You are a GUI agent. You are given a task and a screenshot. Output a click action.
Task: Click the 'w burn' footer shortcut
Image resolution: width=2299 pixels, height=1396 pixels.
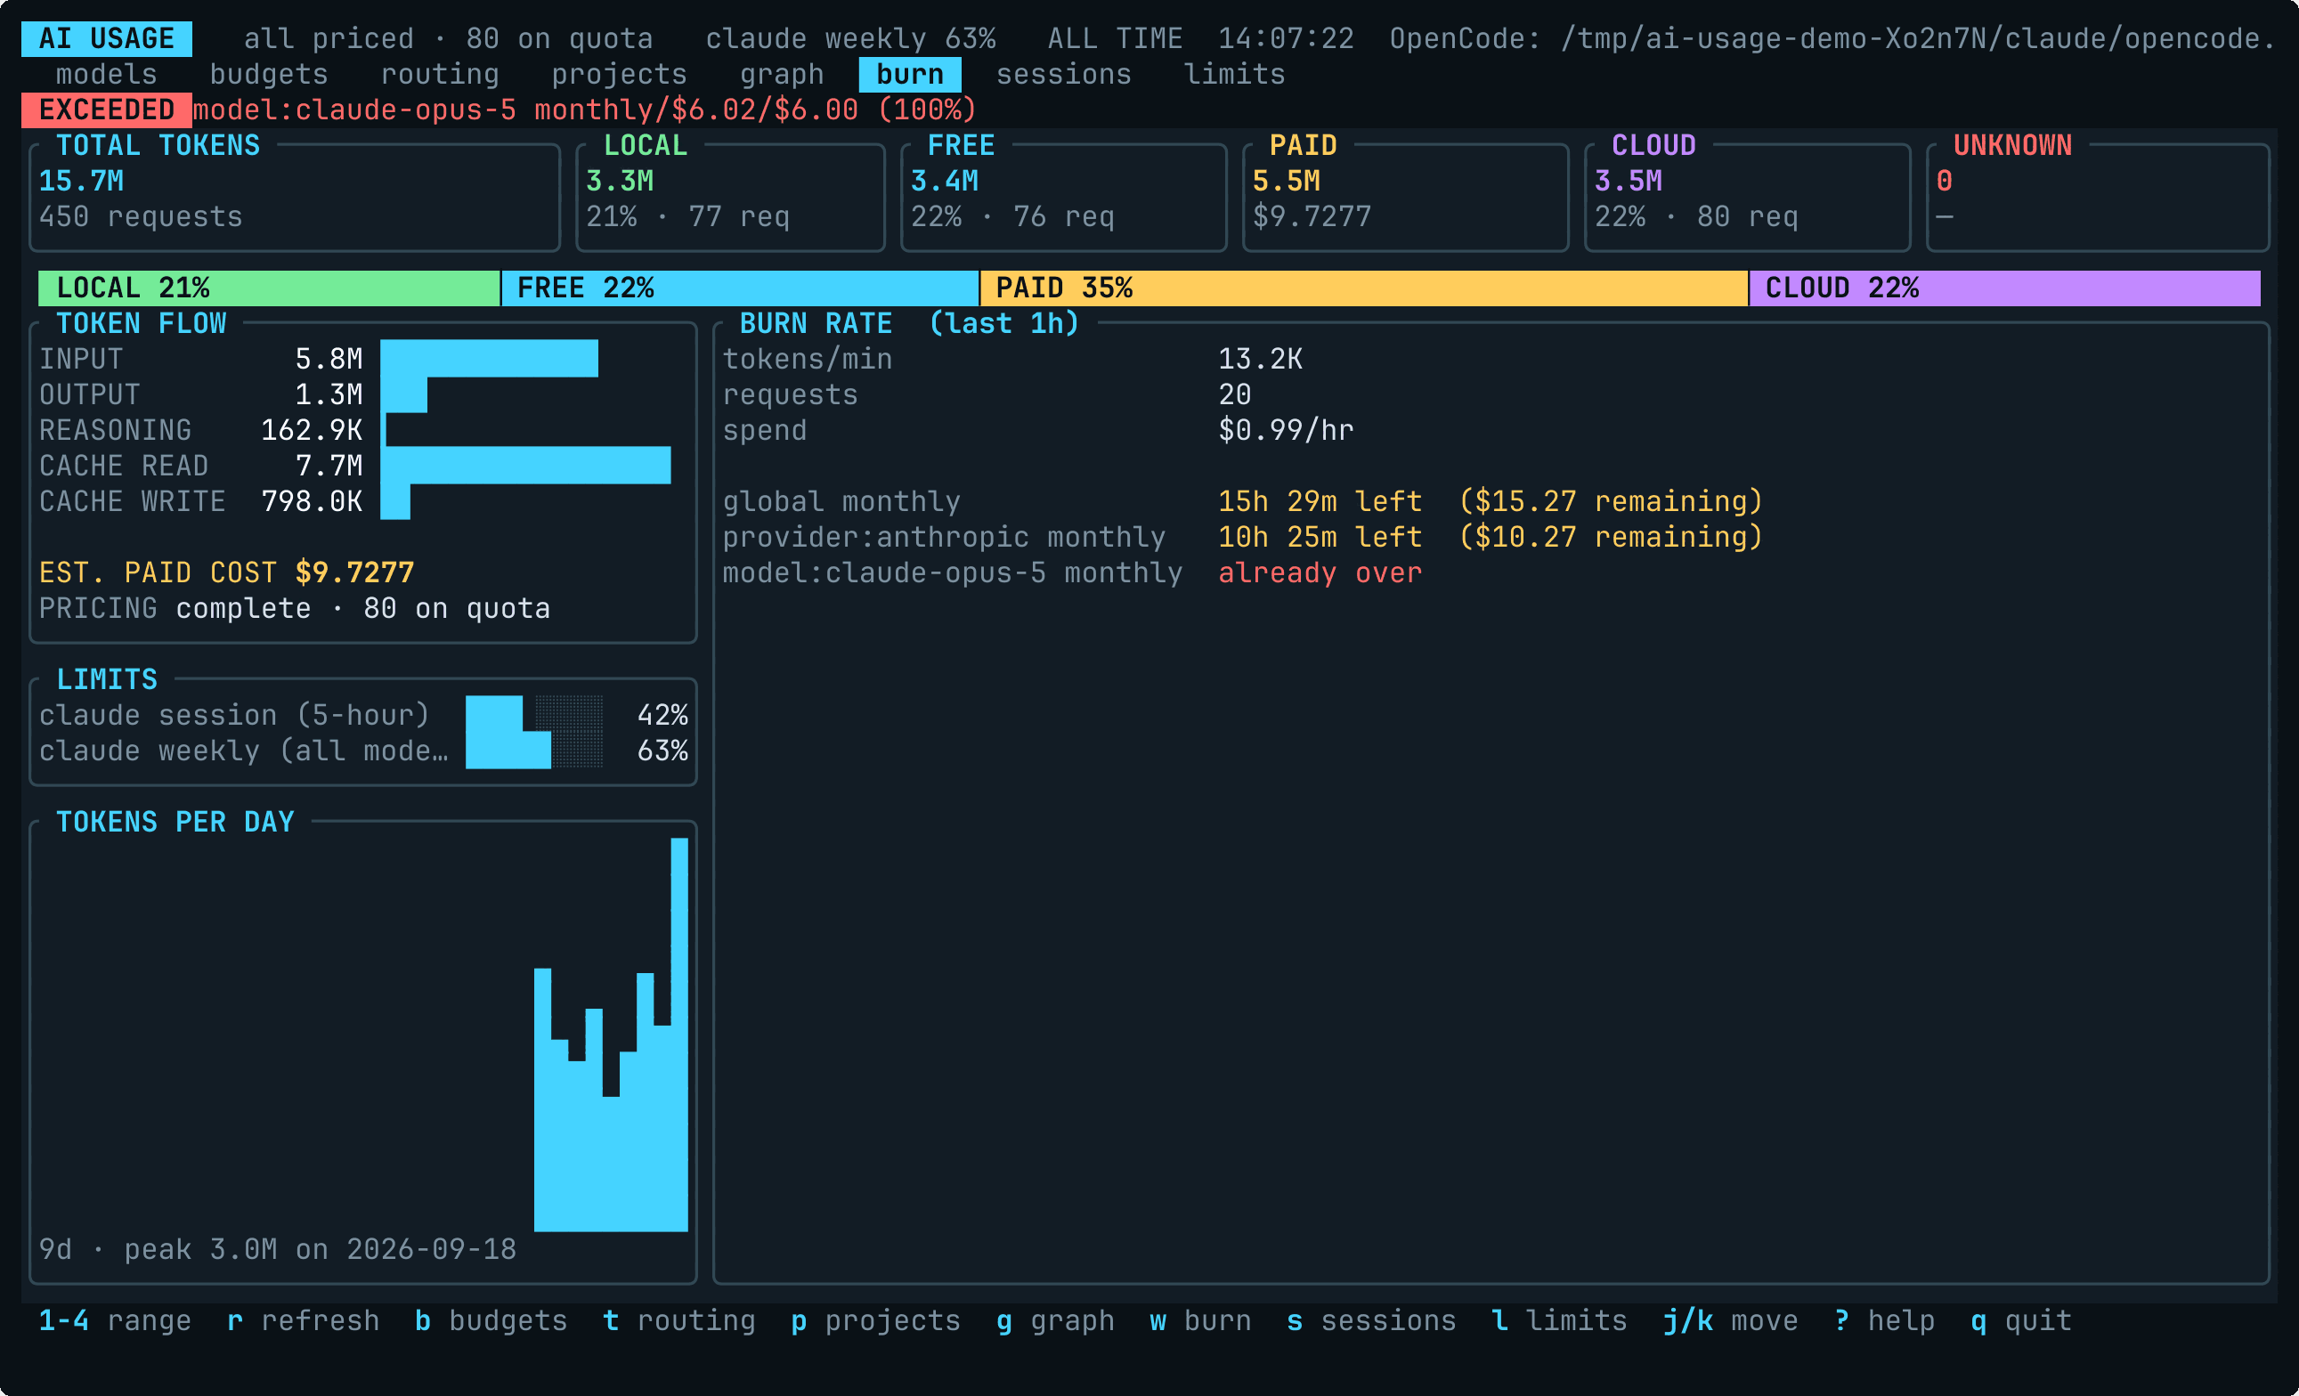1201,1320
